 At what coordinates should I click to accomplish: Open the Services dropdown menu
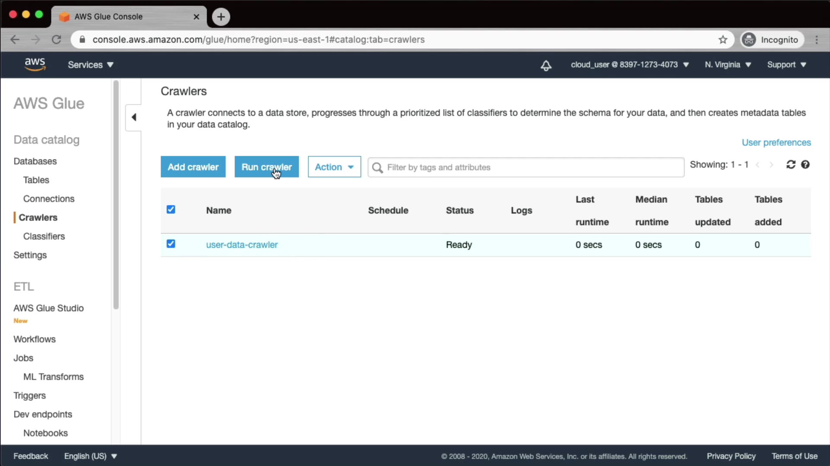[90, 65]
